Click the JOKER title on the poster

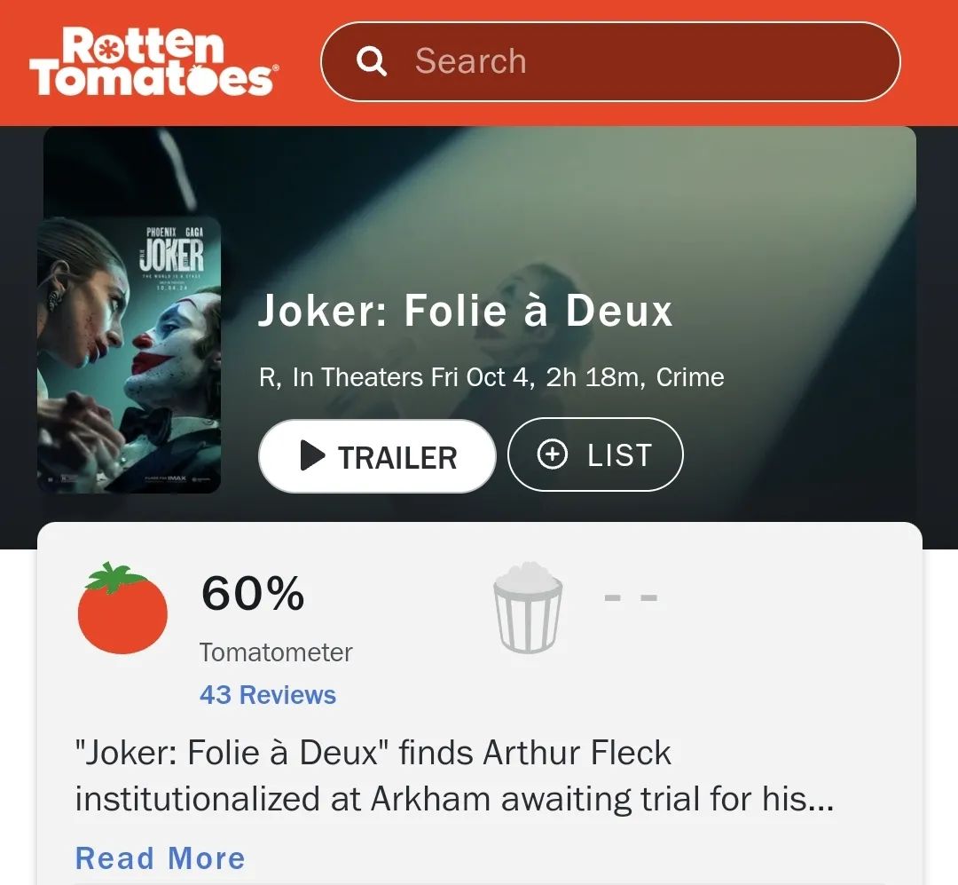[172, 256]
